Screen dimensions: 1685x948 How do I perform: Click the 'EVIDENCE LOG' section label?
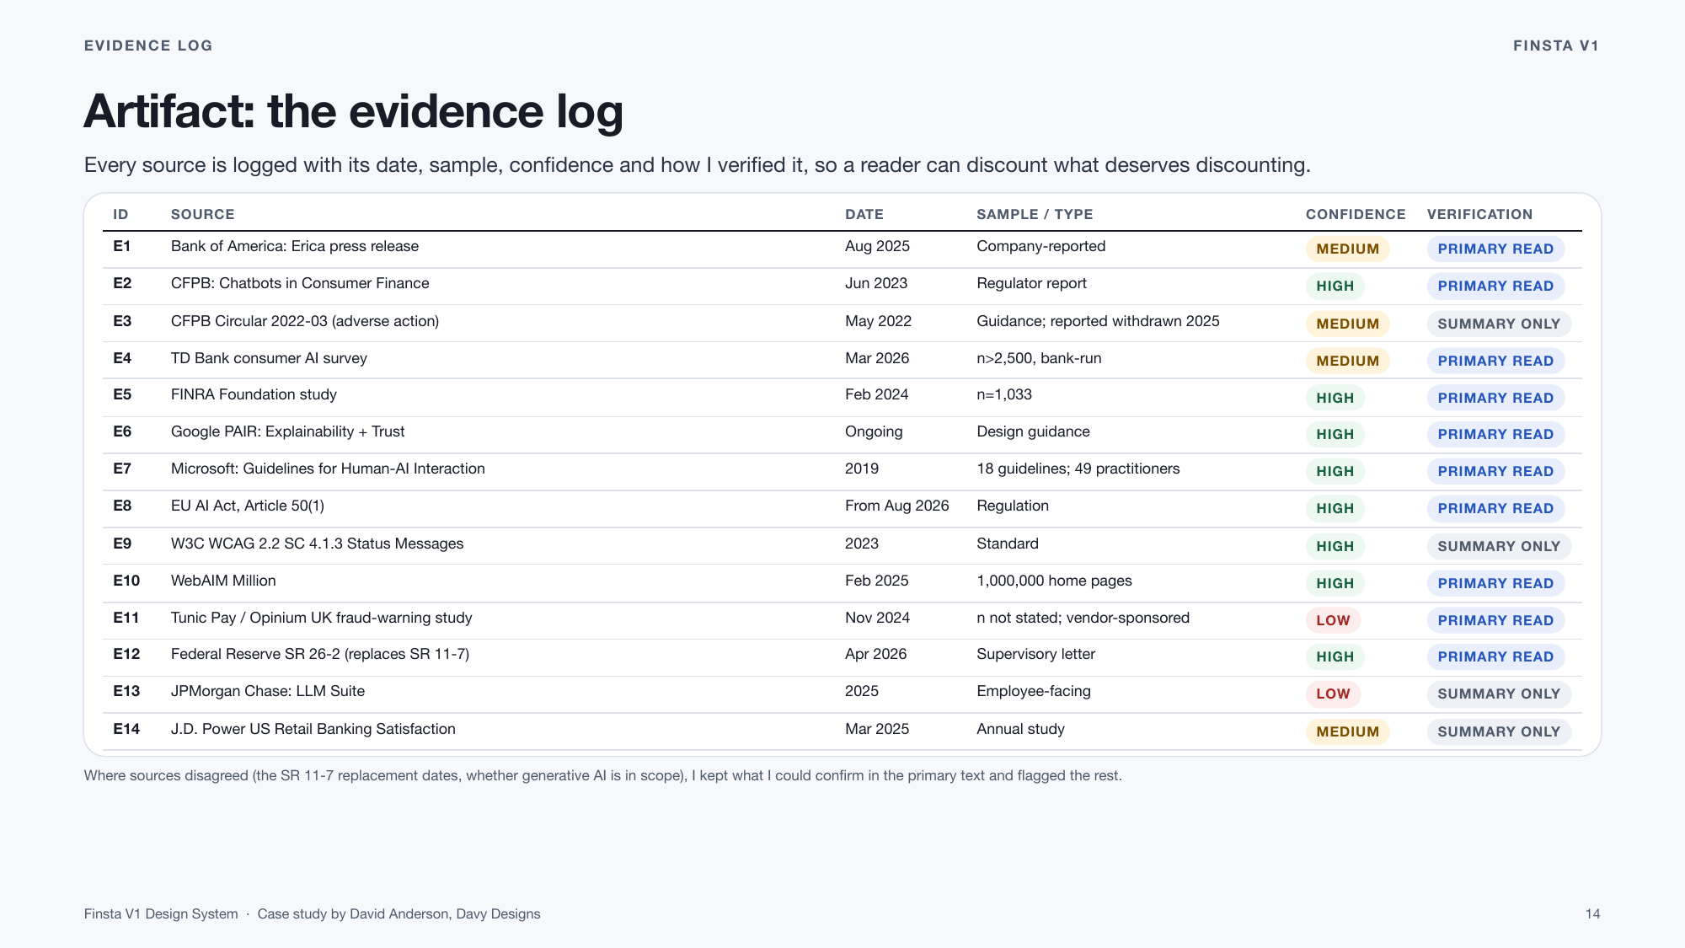(148, 46)
